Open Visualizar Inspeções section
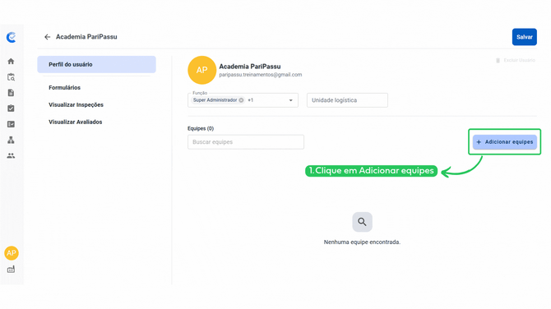The height and width of the screenshot is (309, 551). [x=76, y=104]
